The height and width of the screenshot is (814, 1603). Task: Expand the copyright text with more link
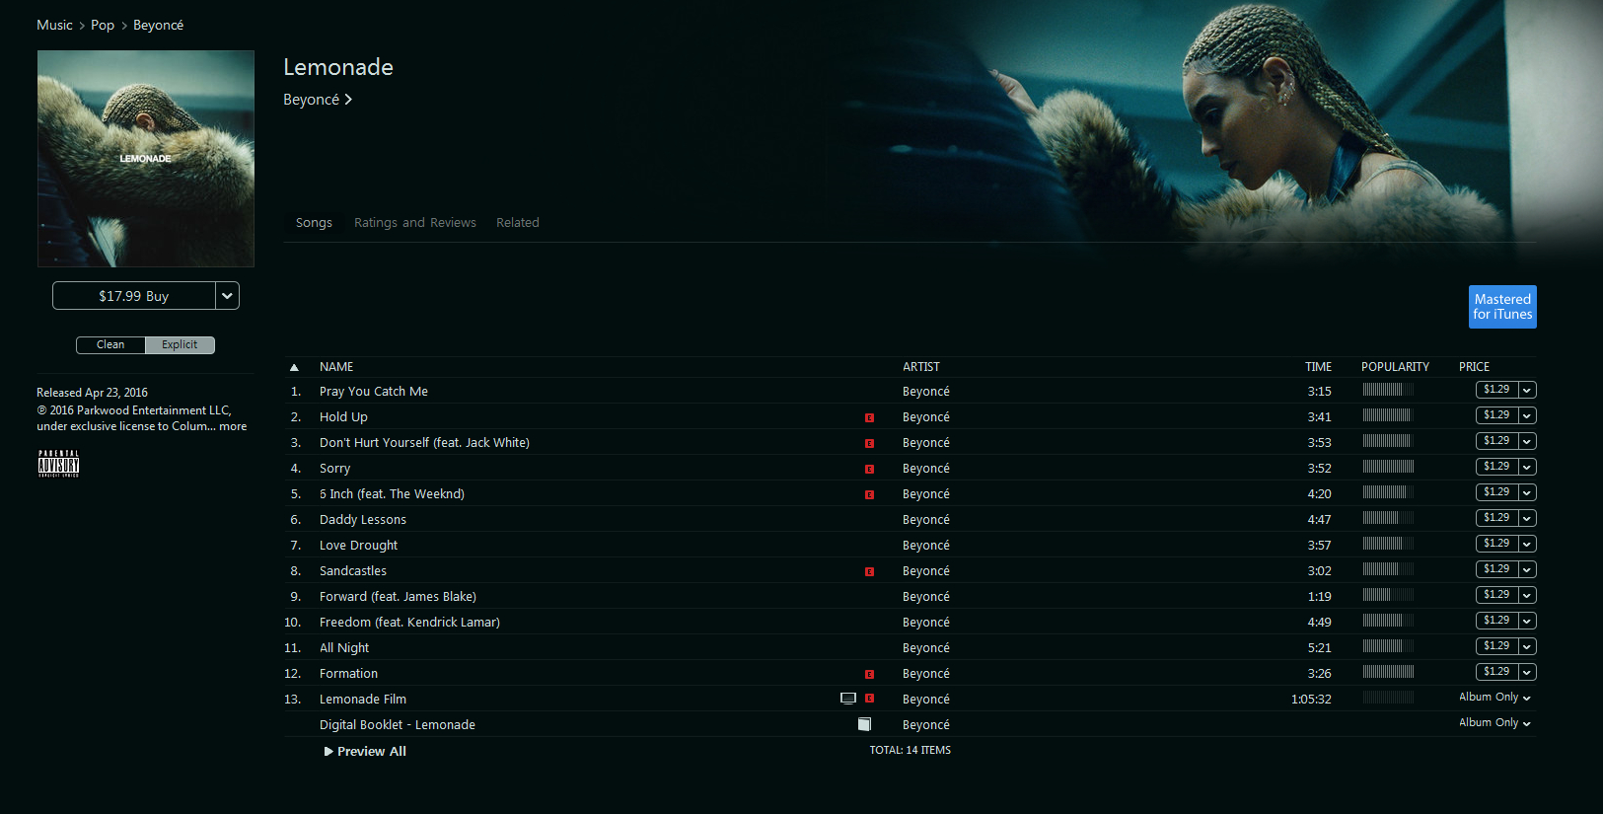point(233,427)
